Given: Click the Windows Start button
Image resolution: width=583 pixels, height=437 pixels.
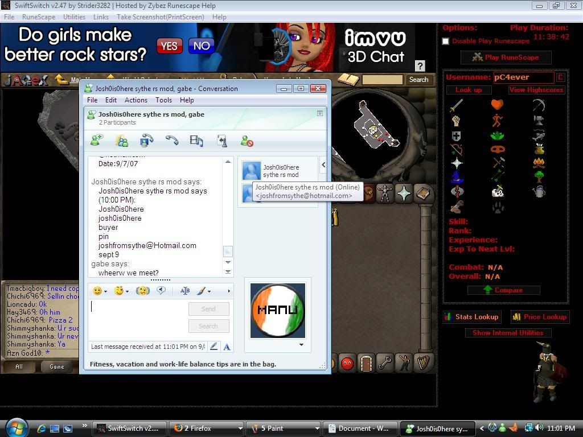Looking at the screenshot, I should 15,428.
